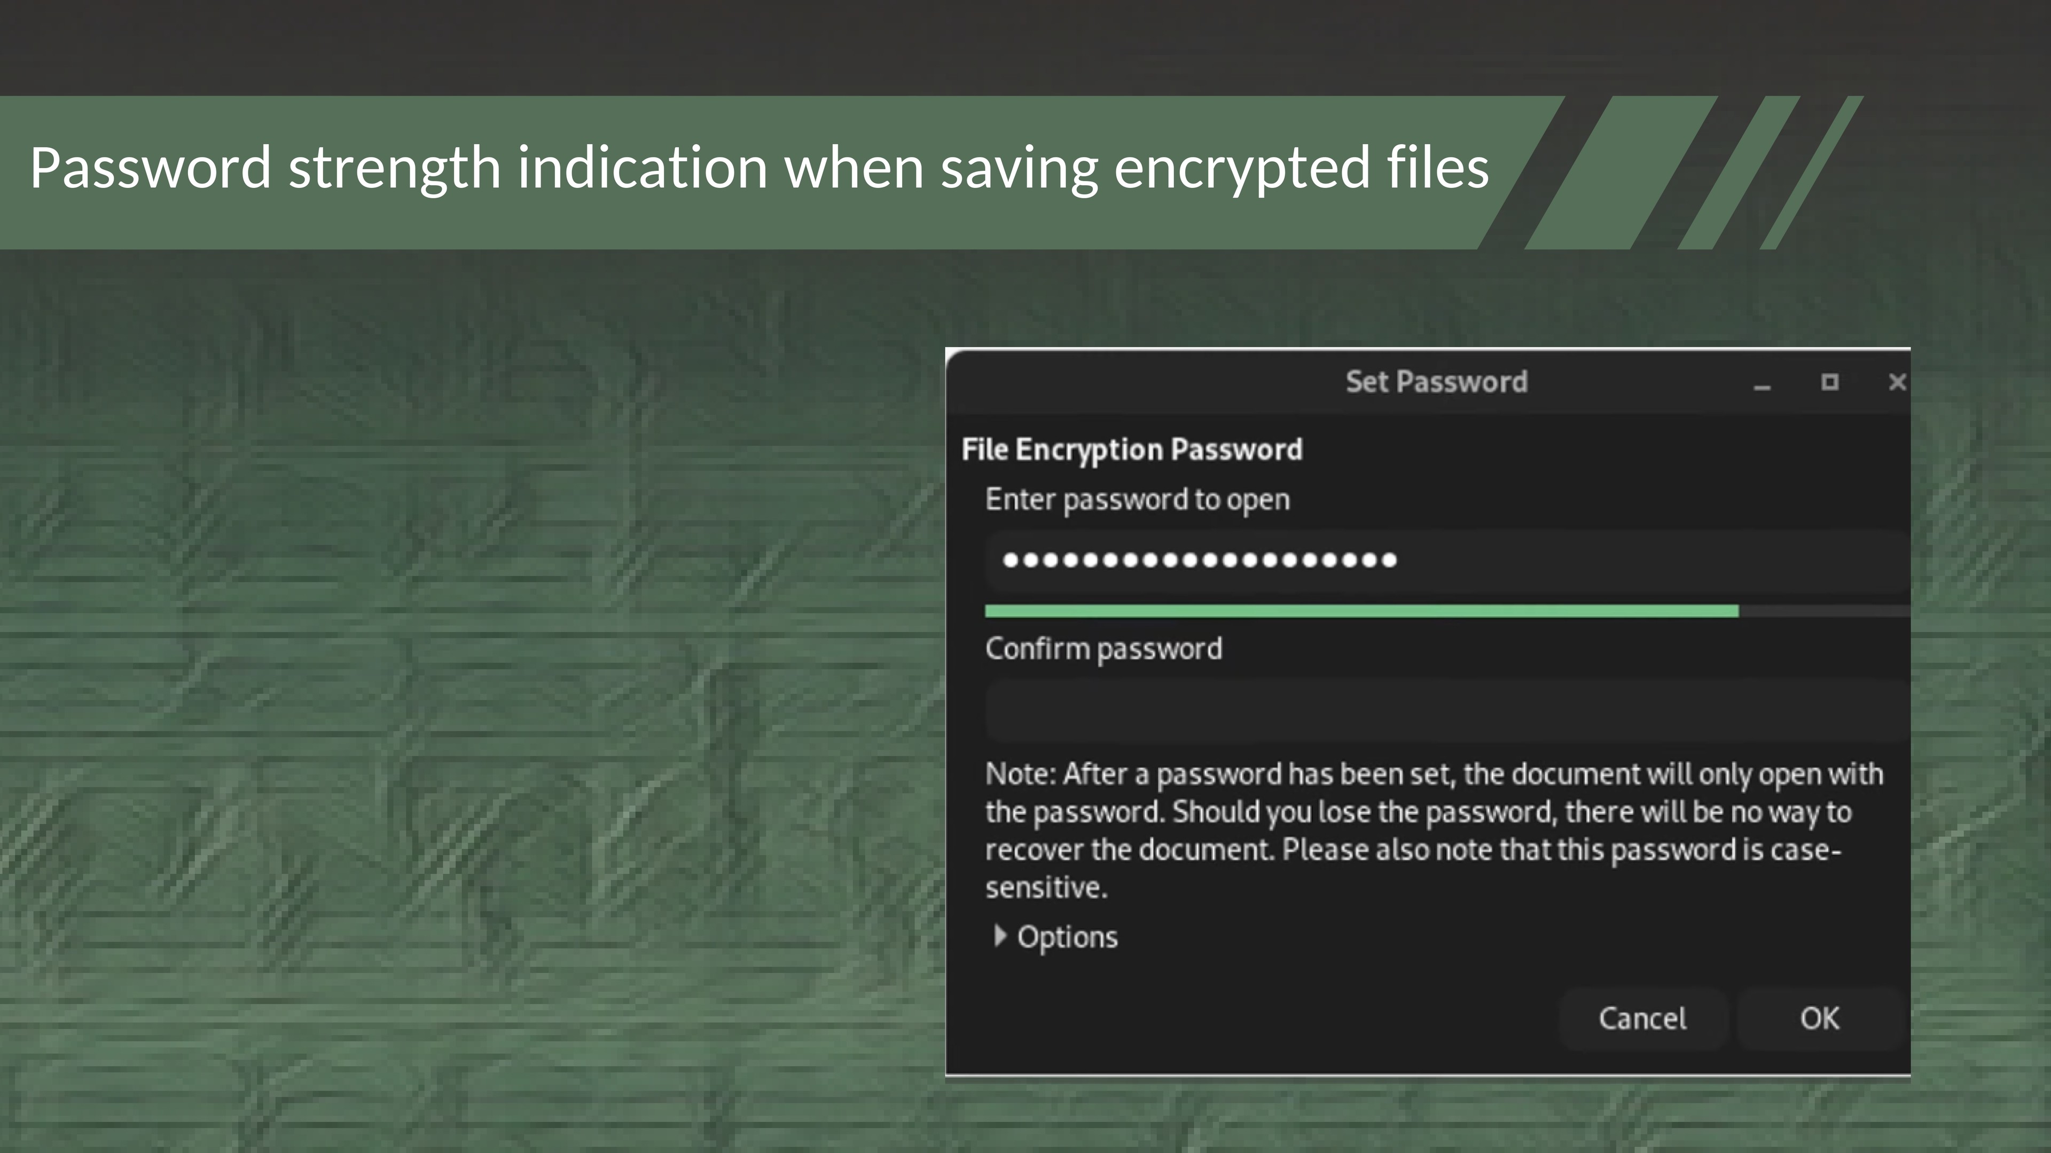
Task: Expand the Options disclosure triangle
Action: [x=1000, y=936]
